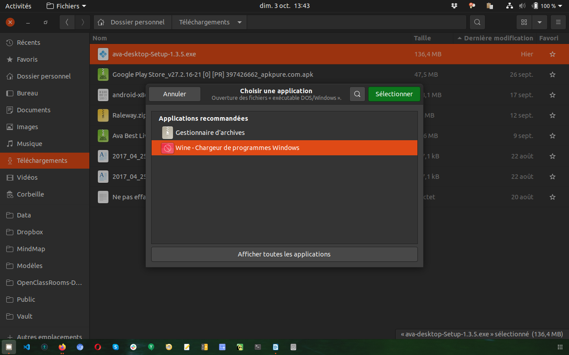The height and width of the screenshot is (355, 569).
Task: Star Google Play Store apk as favorite
Action: pyautogui.click(x=553, y=75)
